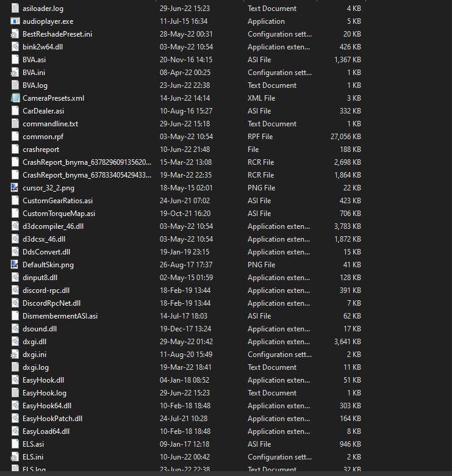Select CrashReport_bnyma_637833405429433 file name
Screen dimensions: 452x476
pyautogui.click(x=87, y=175)
